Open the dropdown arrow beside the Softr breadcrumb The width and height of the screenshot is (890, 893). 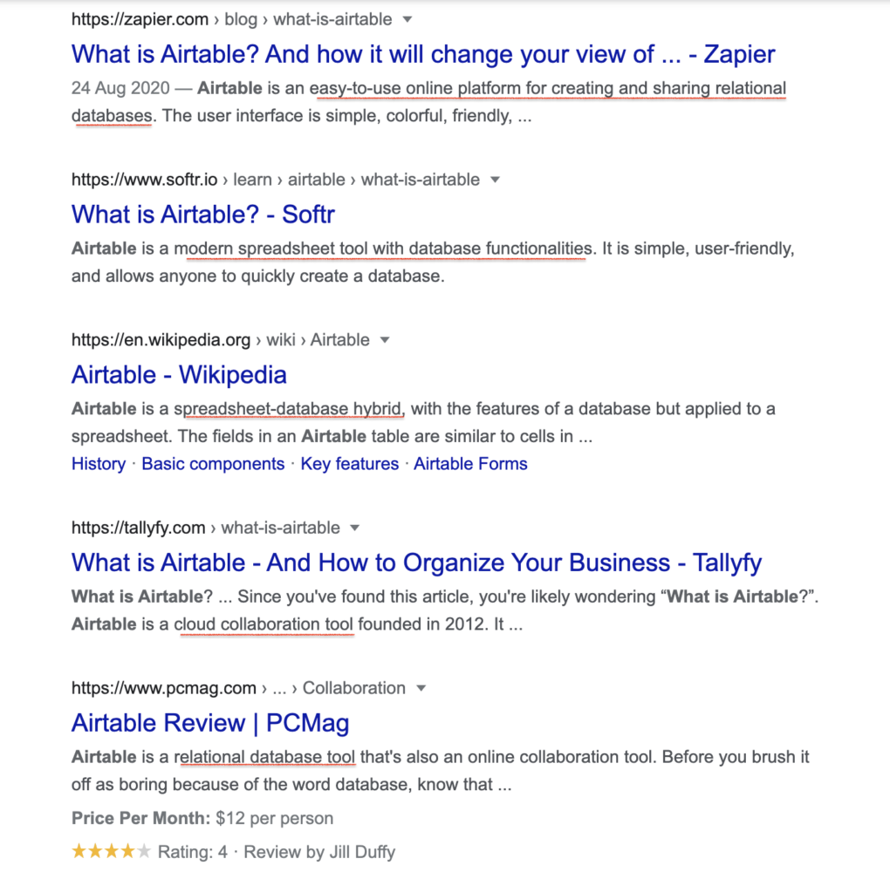coord(495,180)
